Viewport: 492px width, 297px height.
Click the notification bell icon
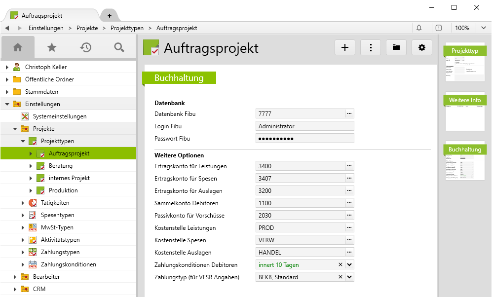coord(419,28)
